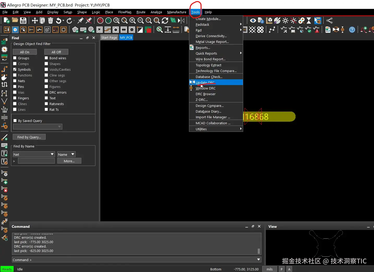Click the add polygon shape icon
This screenshot has width=374, height=272.
(75, 30)
